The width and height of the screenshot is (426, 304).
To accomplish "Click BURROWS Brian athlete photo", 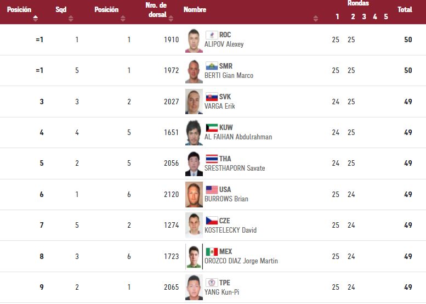I will pyautogui.click(x=194, y=194).
